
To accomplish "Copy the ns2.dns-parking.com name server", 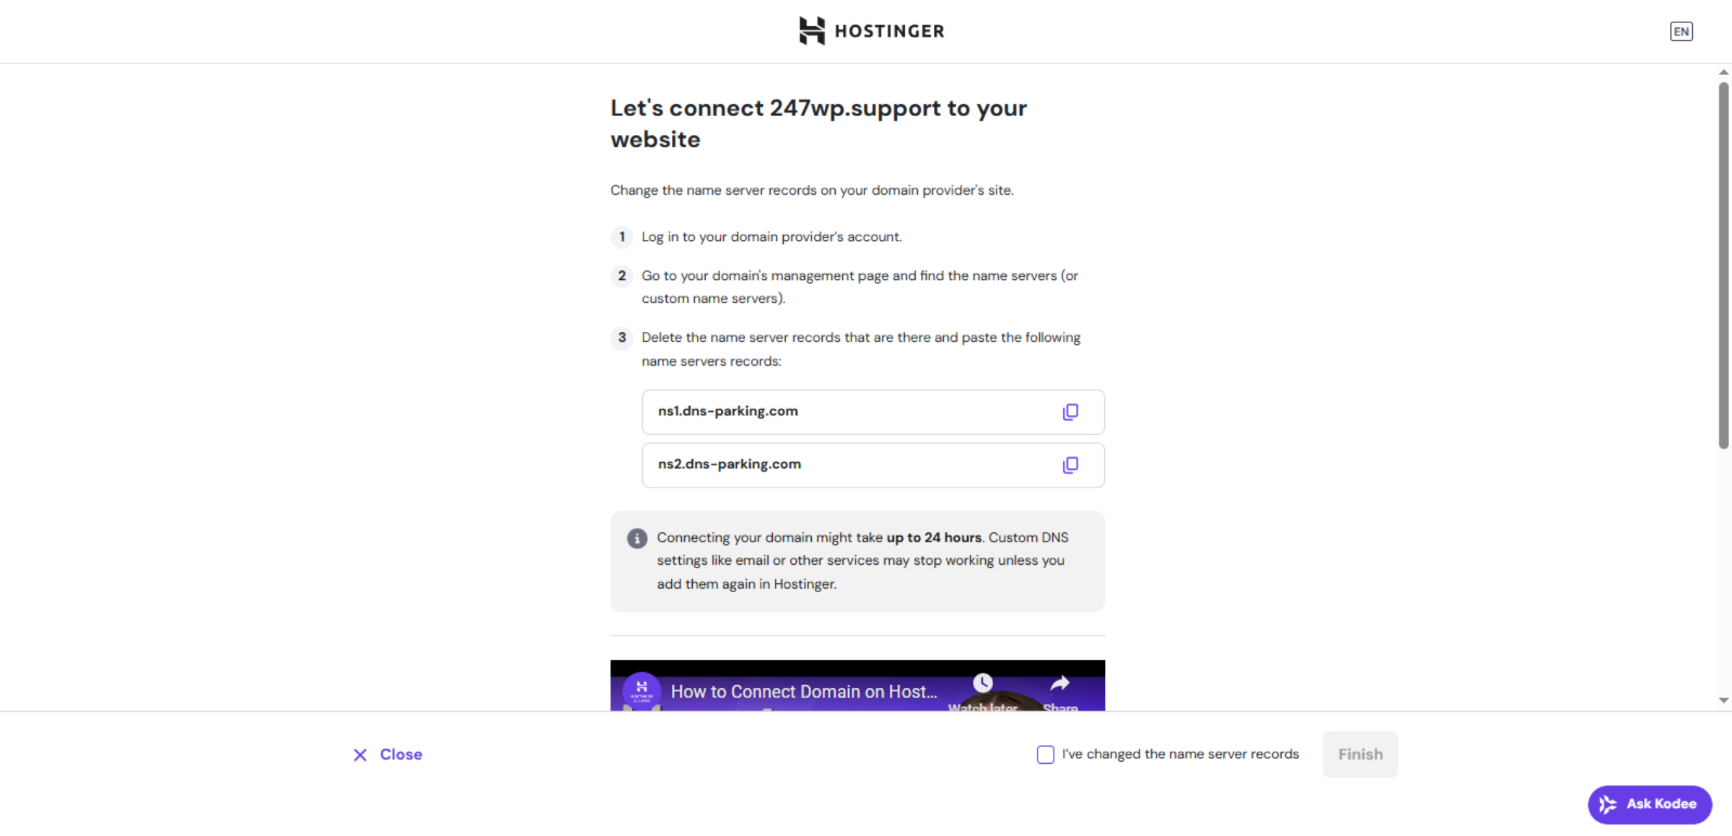I will click(x=1071, y=465).
